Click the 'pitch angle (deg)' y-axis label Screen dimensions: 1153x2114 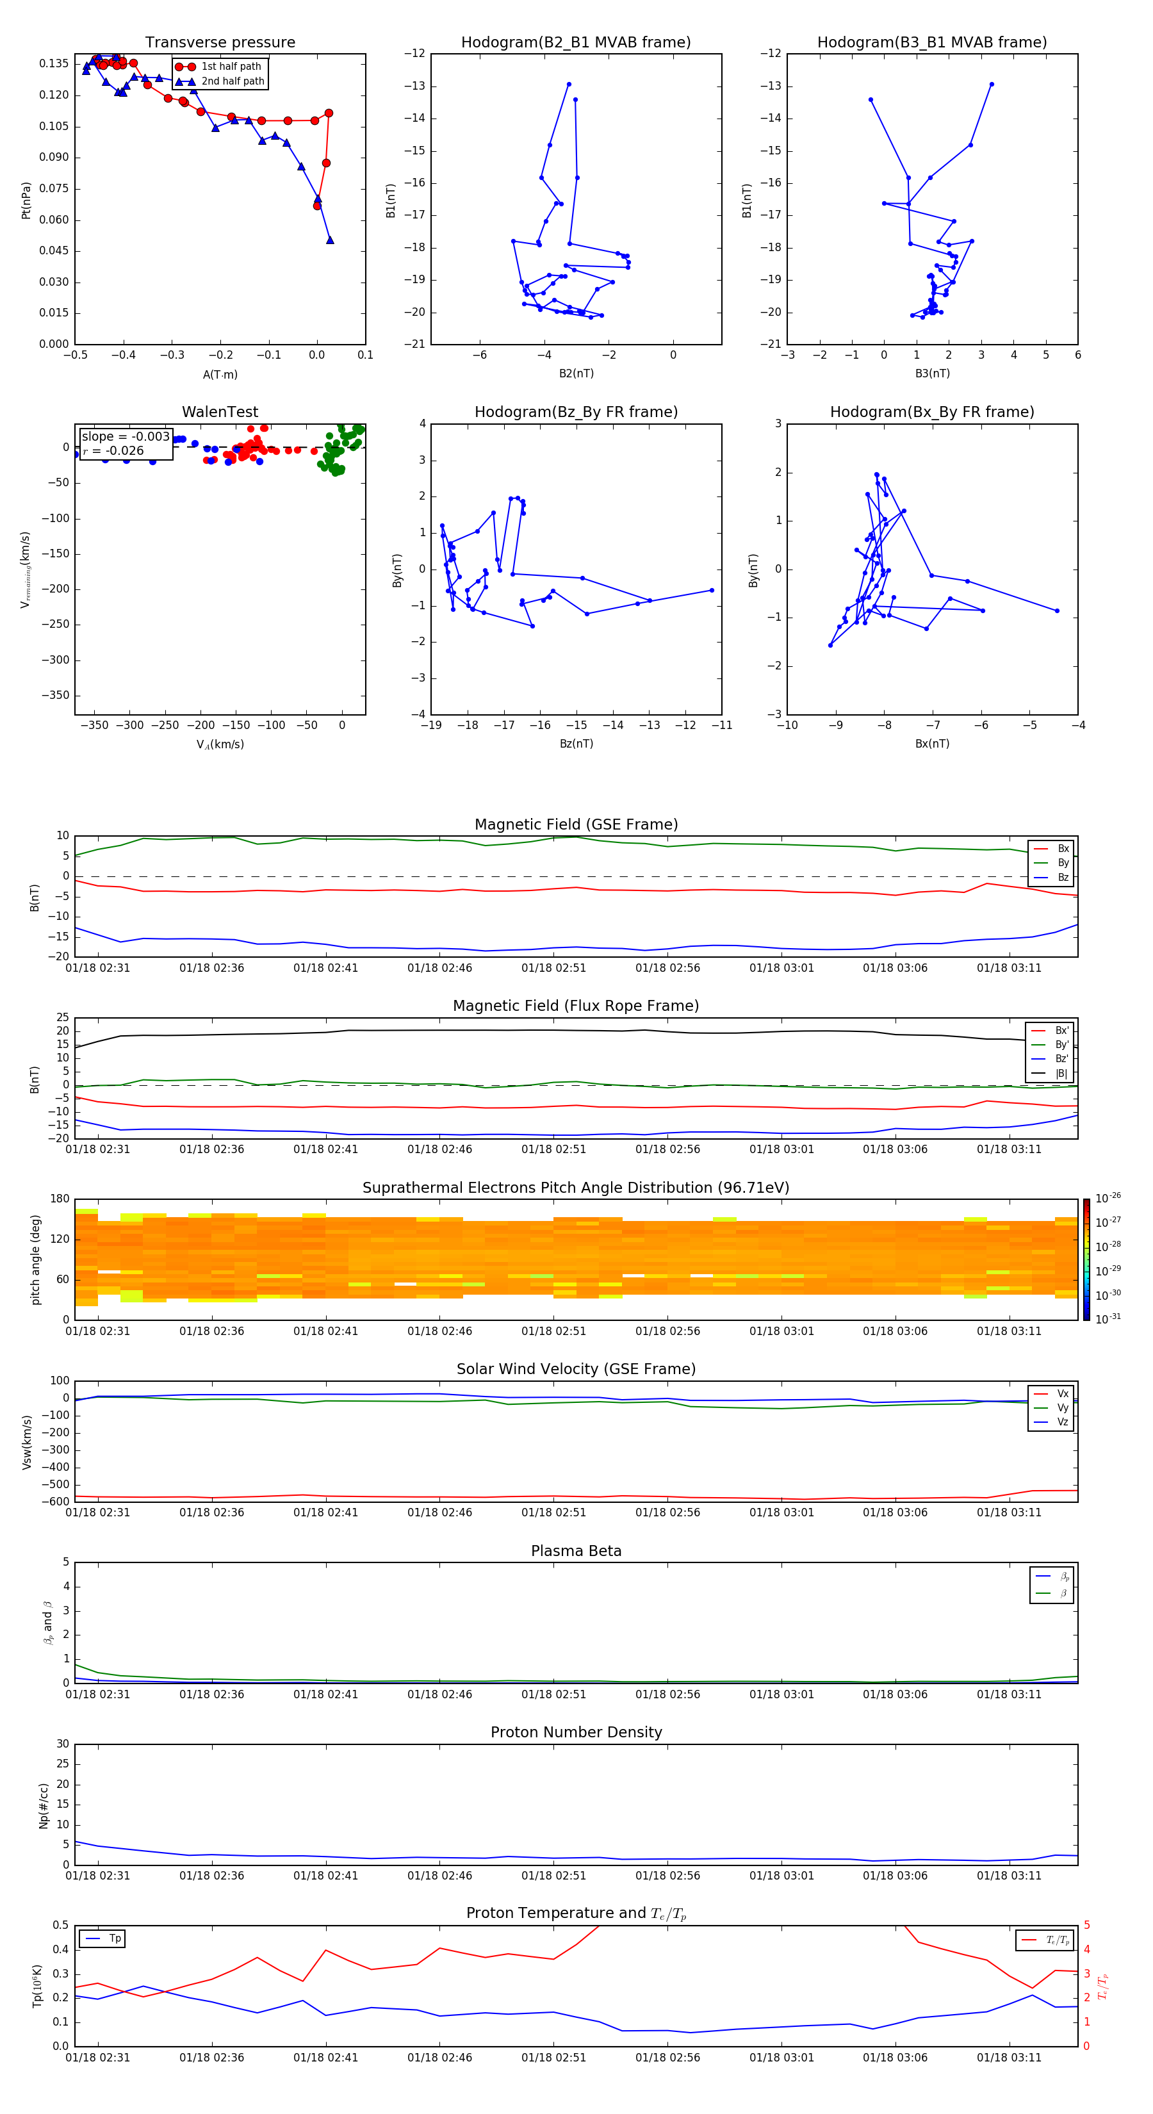point(35,1259)
